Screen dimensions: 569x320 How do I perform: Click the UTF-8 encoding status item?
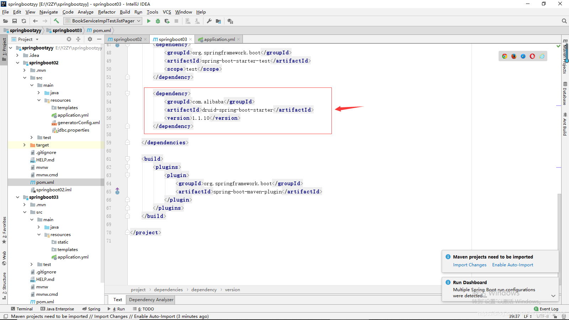coord(543,316)
